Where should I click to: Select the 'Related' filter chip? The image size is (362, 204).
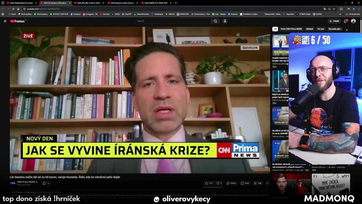point(310,29)
